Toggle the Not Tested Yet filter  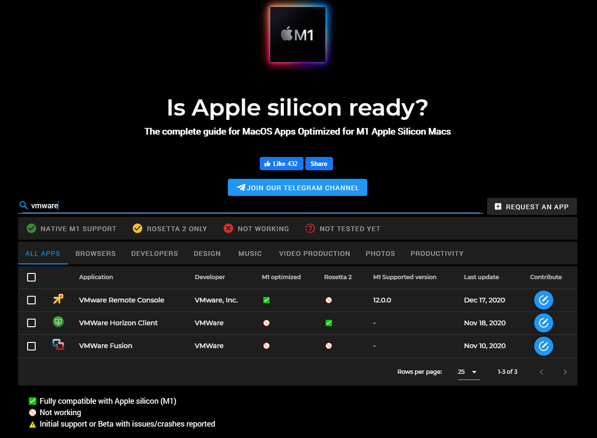pos(343,229)
